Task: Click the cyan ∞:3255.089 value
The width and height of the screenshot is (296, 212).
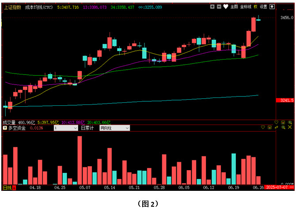Action: pyautogui.click(x=150, y=7)
